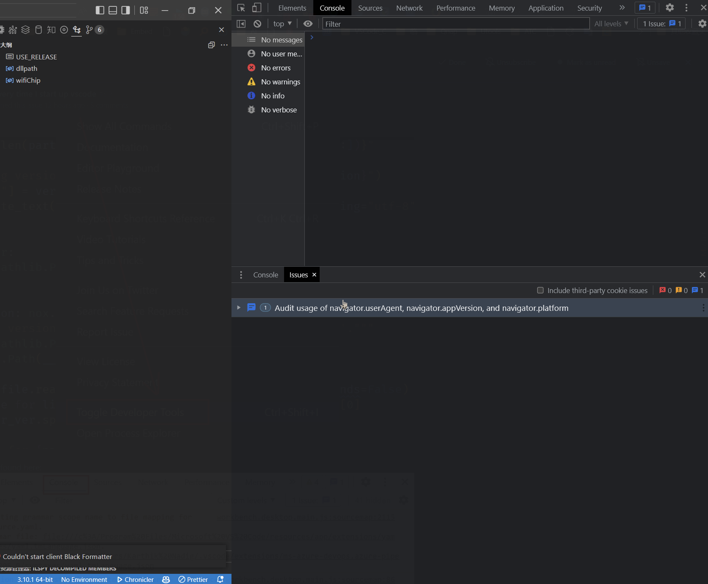
Task: Toggle the console sidebar visibility icon
Action: (241, 24)
